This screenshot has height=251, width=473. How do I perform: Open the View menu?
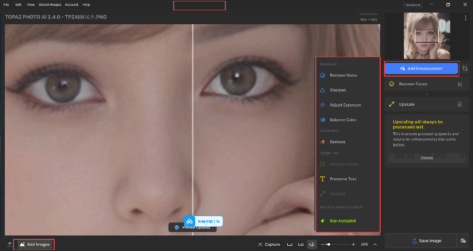pos(30,4)
